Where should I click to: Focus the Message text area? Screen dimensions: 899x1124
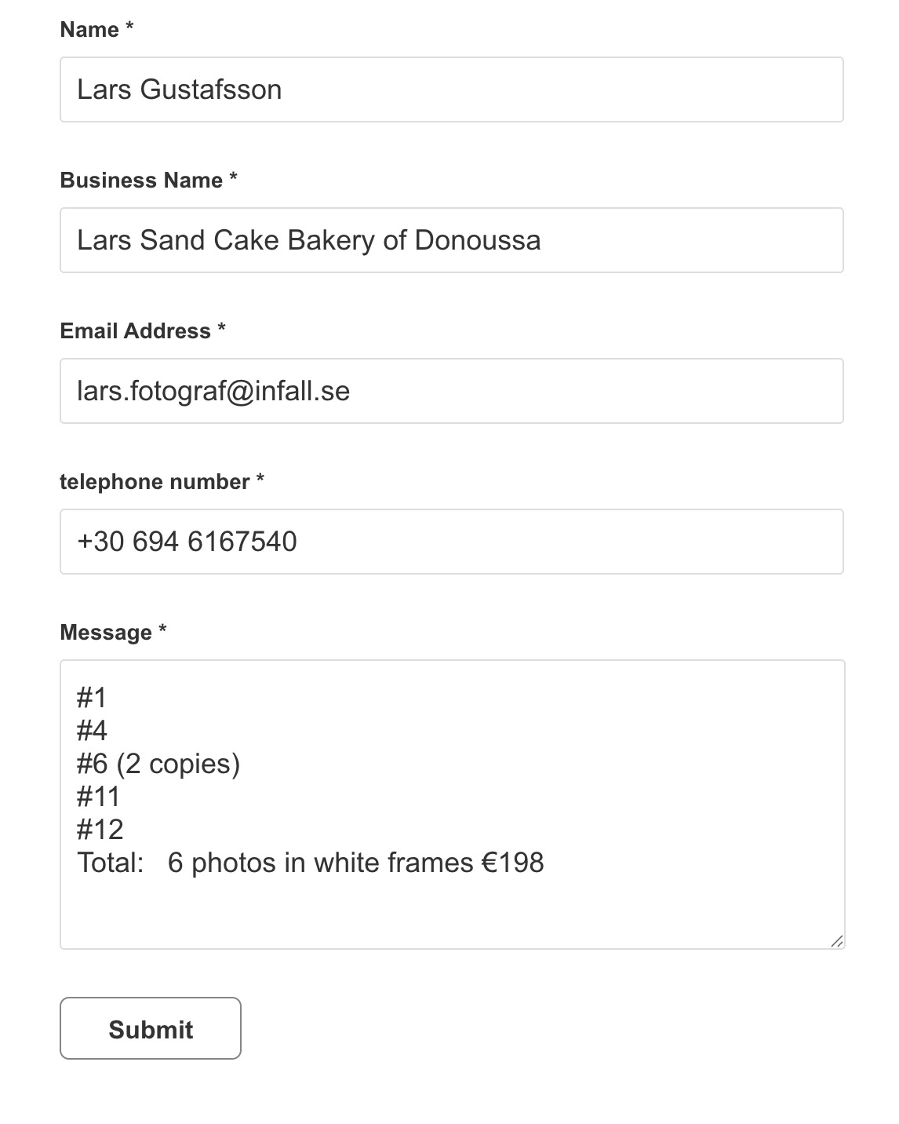pyautogui.click(x=452, y=805)
